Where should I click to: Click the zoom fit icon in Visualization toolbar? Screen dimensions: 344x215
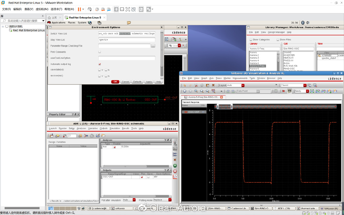pyautogui.click(x=196, y=91)
